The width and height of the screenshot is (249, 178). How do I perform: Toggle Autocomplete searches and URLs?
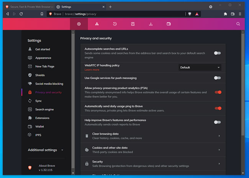coord(217,53)
